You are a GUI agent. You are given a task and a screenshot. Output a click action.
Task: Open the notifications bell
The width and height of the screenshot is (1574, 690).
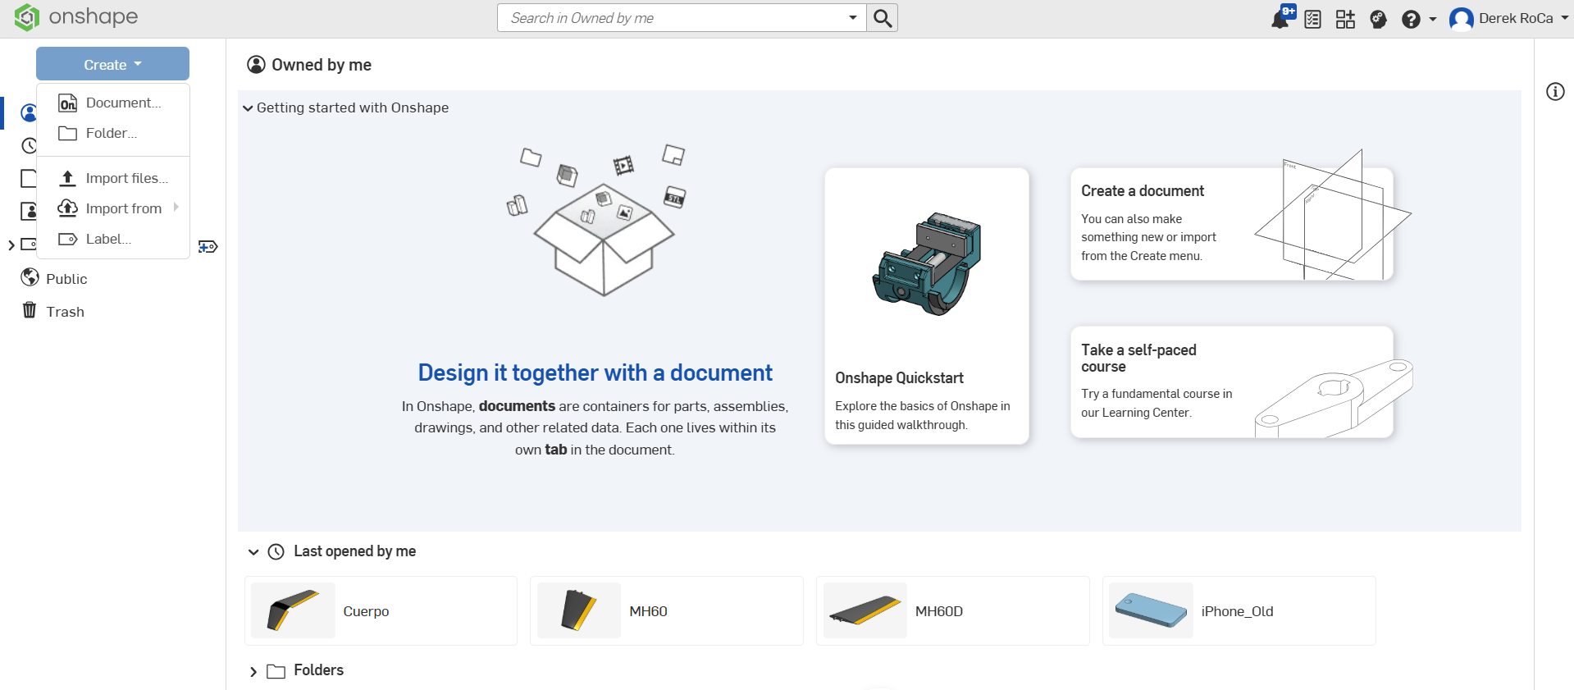pos(1282,17)
